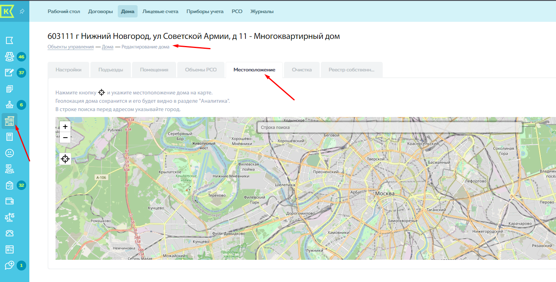Open the telephone icon in the sidebar
Screen dimensions: 556x282
(x=10, y=233)
